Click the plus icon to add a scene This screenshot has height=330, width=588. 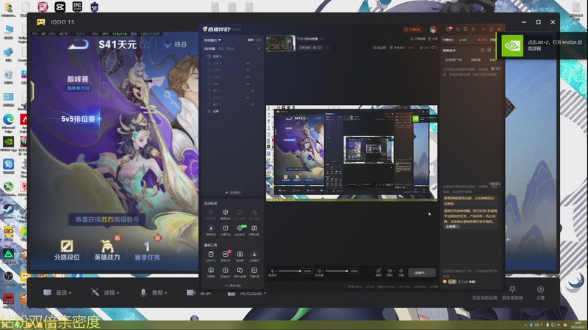259,48
